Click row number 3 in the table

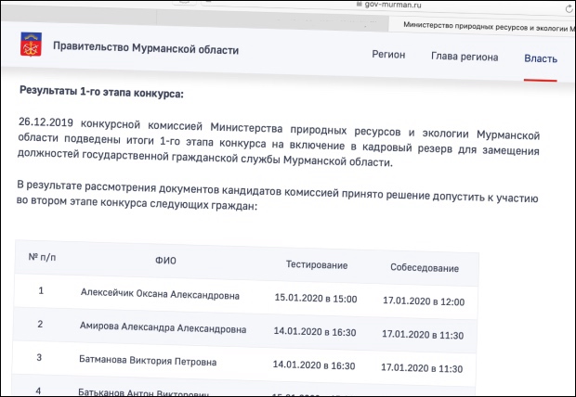pyautogui.click(x=39, y=357)
